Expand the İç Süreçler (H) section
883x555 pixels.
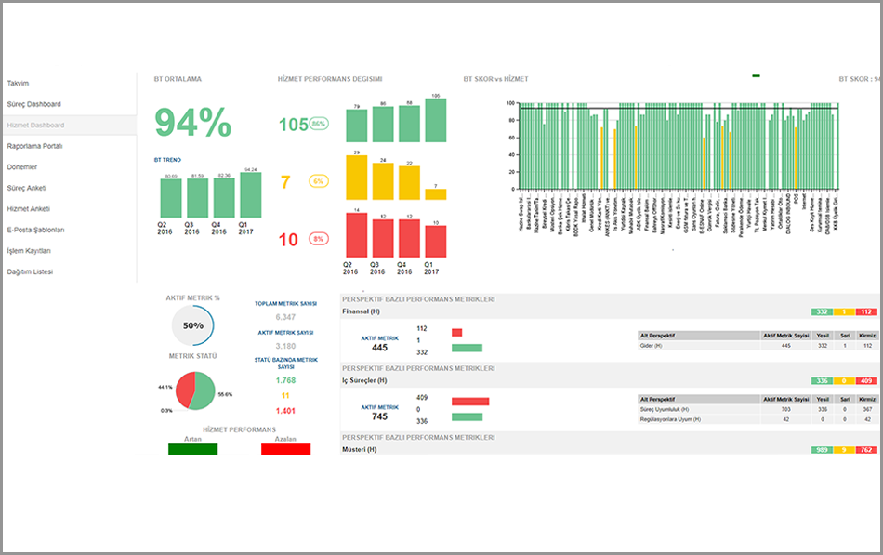pyautogui.click(x=363, y=381)
